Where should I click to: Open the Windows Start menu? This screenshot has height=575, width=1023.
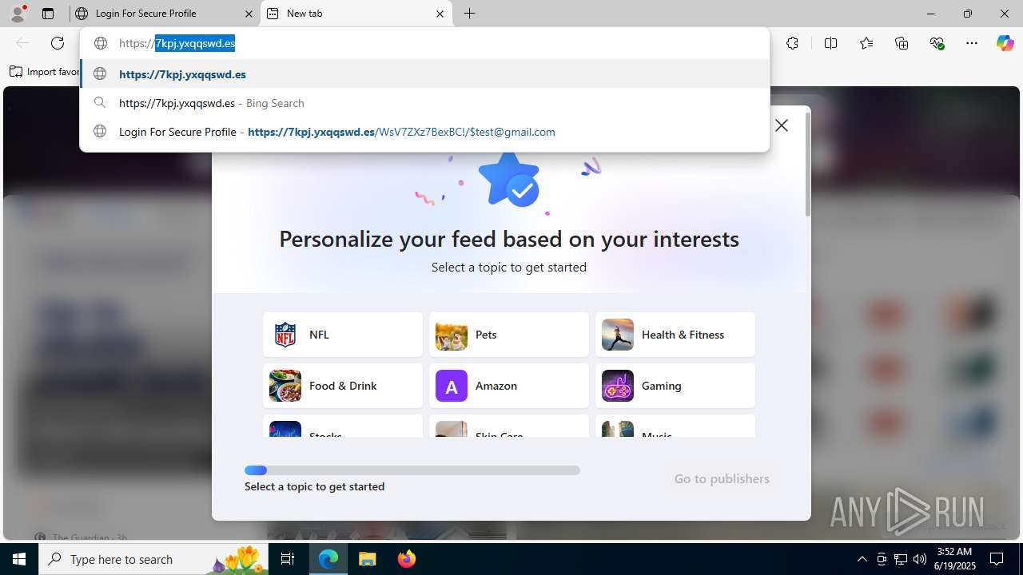(x=19, y=559)
